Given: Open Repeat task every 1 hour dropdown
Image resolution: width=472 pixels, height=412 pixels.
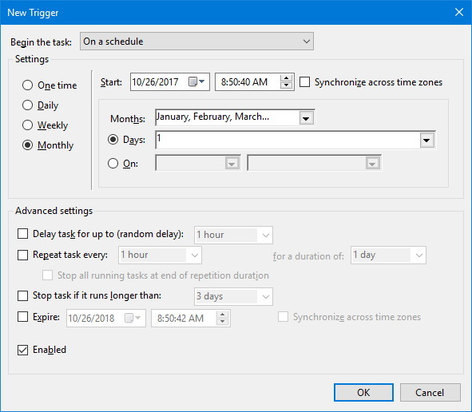Looking at the screenshot, I should tap(160, 255).
